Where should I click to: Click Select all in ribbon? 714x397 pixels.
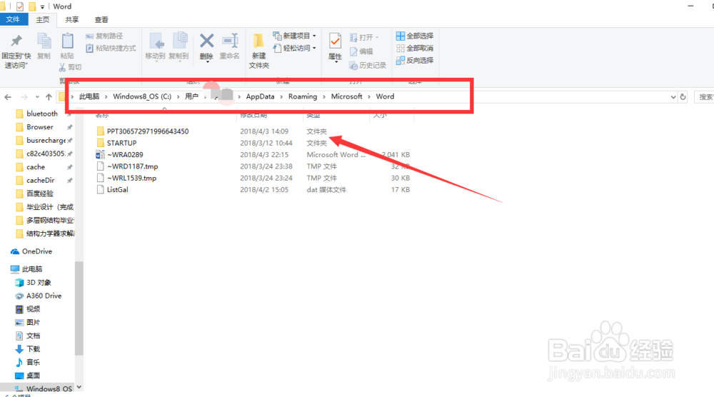(x=415, y=36)
